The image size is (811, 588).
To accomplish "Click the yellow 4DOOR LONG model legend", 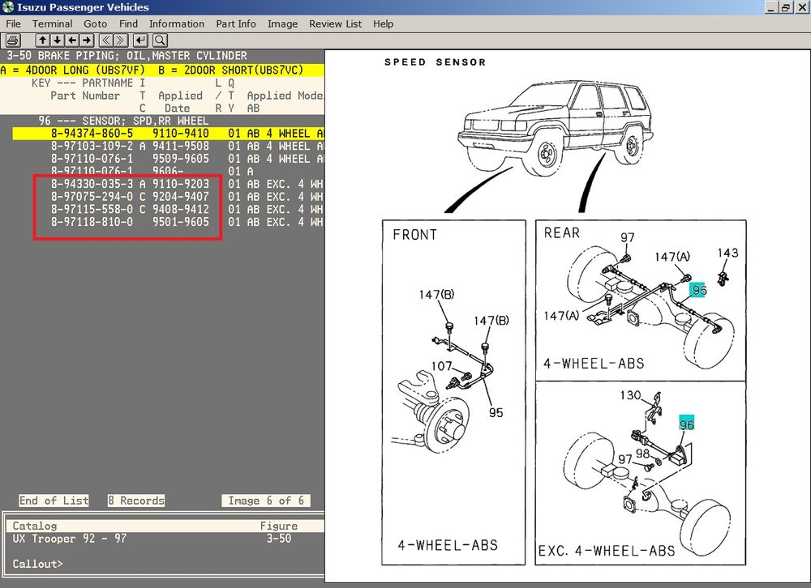I will point(162,70).
